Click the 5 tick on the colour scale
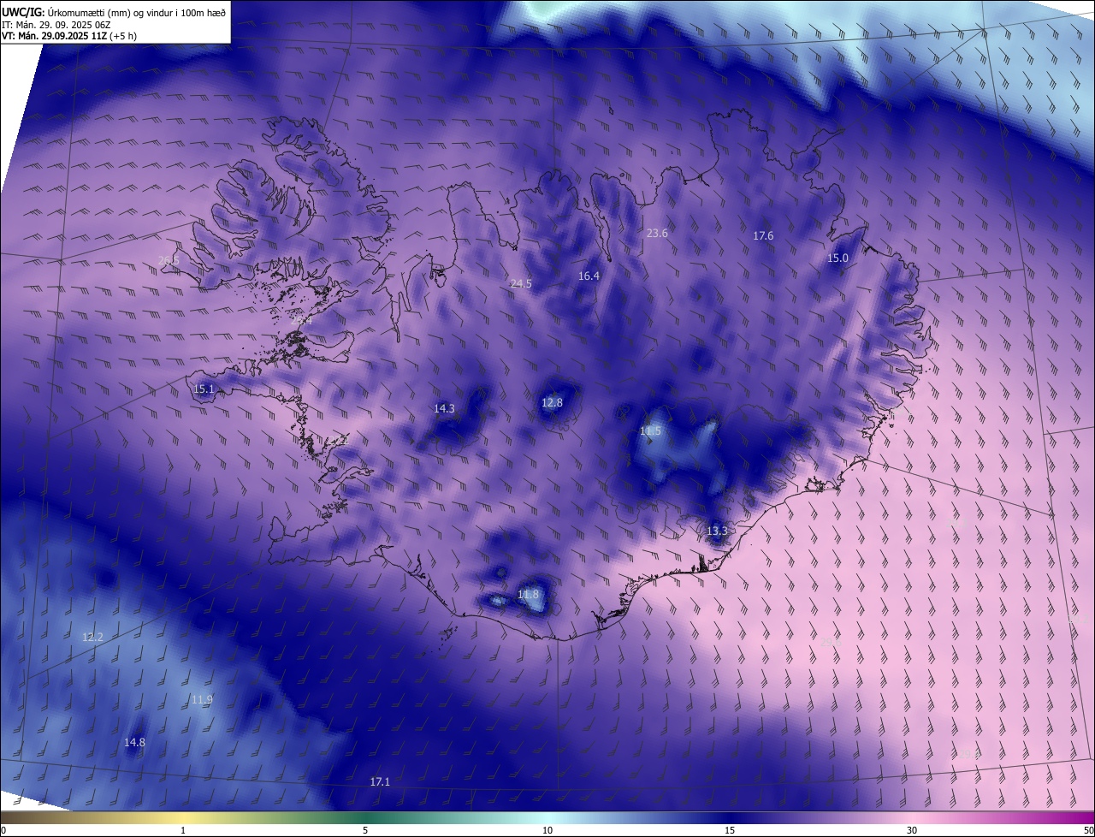The height and width of the screenshot is (837, 1095). point(365,830)
